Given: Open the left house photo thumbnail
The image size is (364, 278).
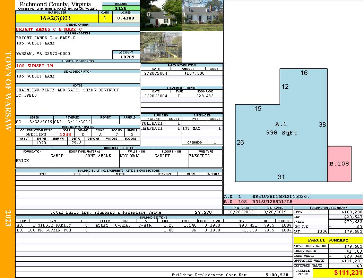Looking at the screenshot, I should coord(161,16).
